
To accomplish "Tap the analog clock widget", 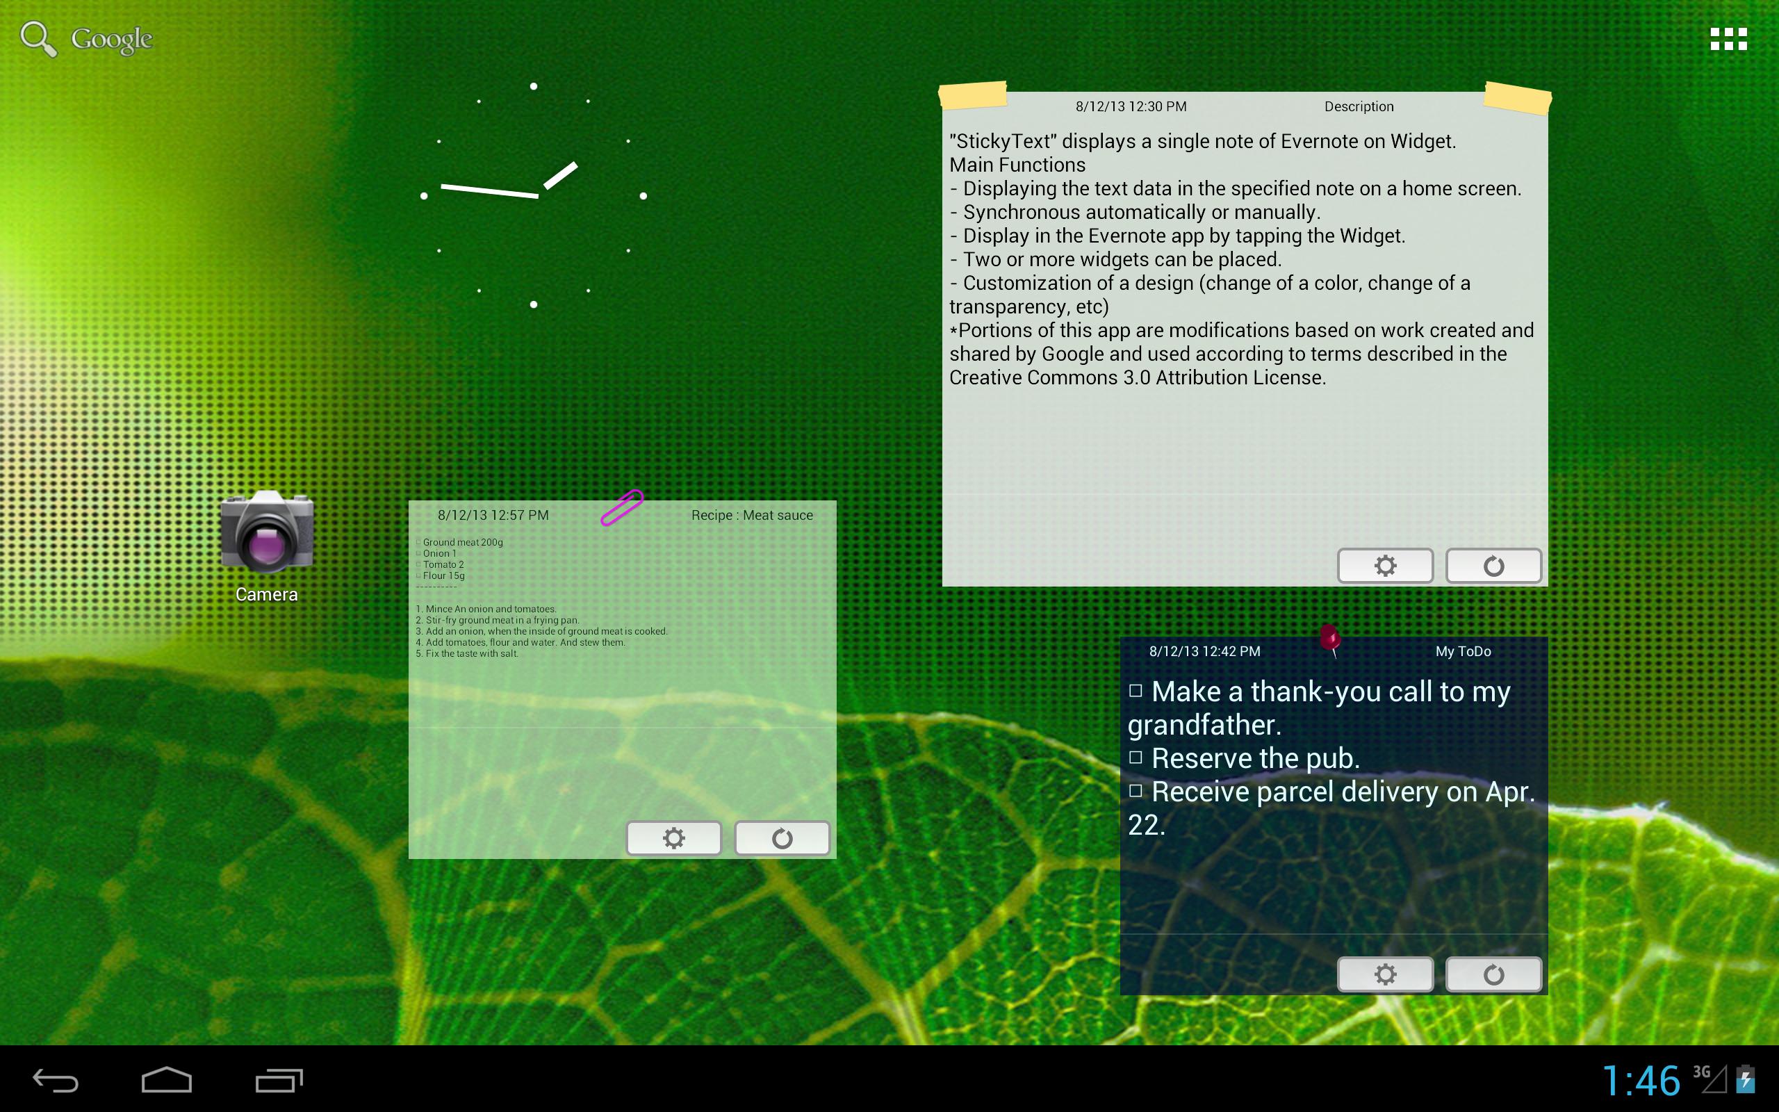I will click(x=533, y=195).
